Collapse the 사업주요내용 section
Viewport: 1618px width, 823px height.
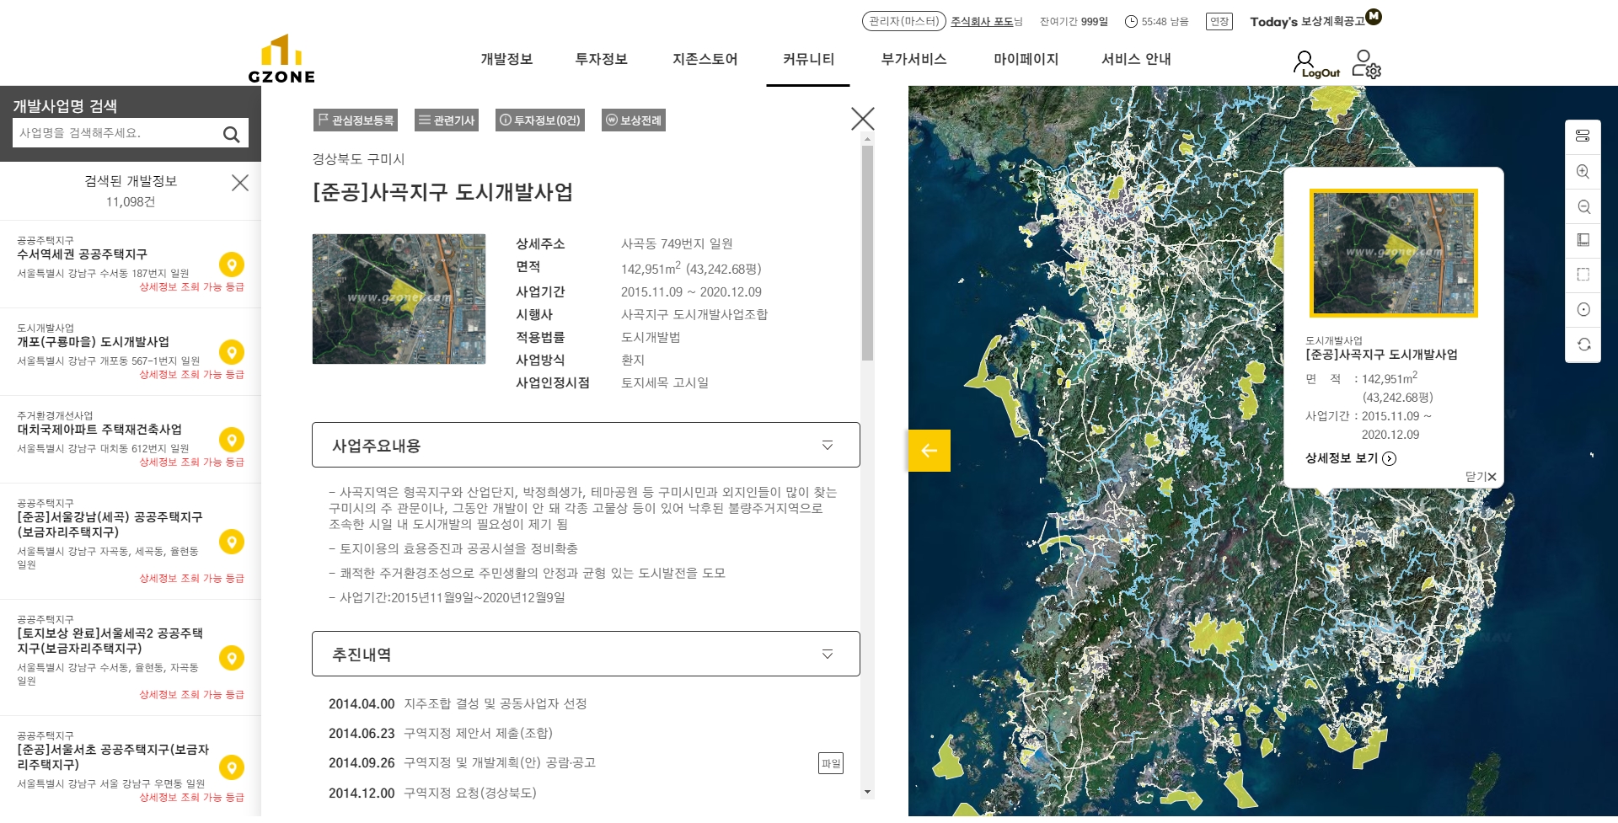click(x=828, y=446)
